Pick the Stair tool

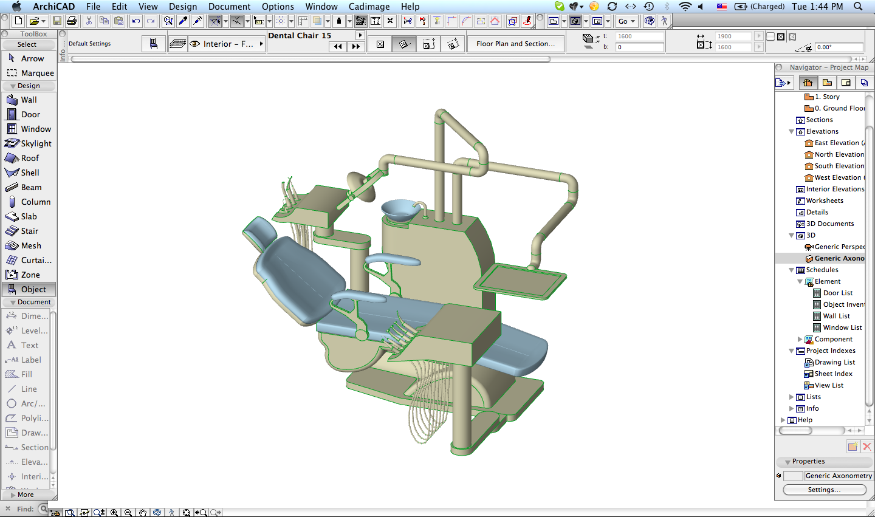click(29, 231)
